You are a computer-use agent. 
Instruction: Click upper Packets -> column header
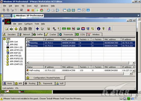85,39
